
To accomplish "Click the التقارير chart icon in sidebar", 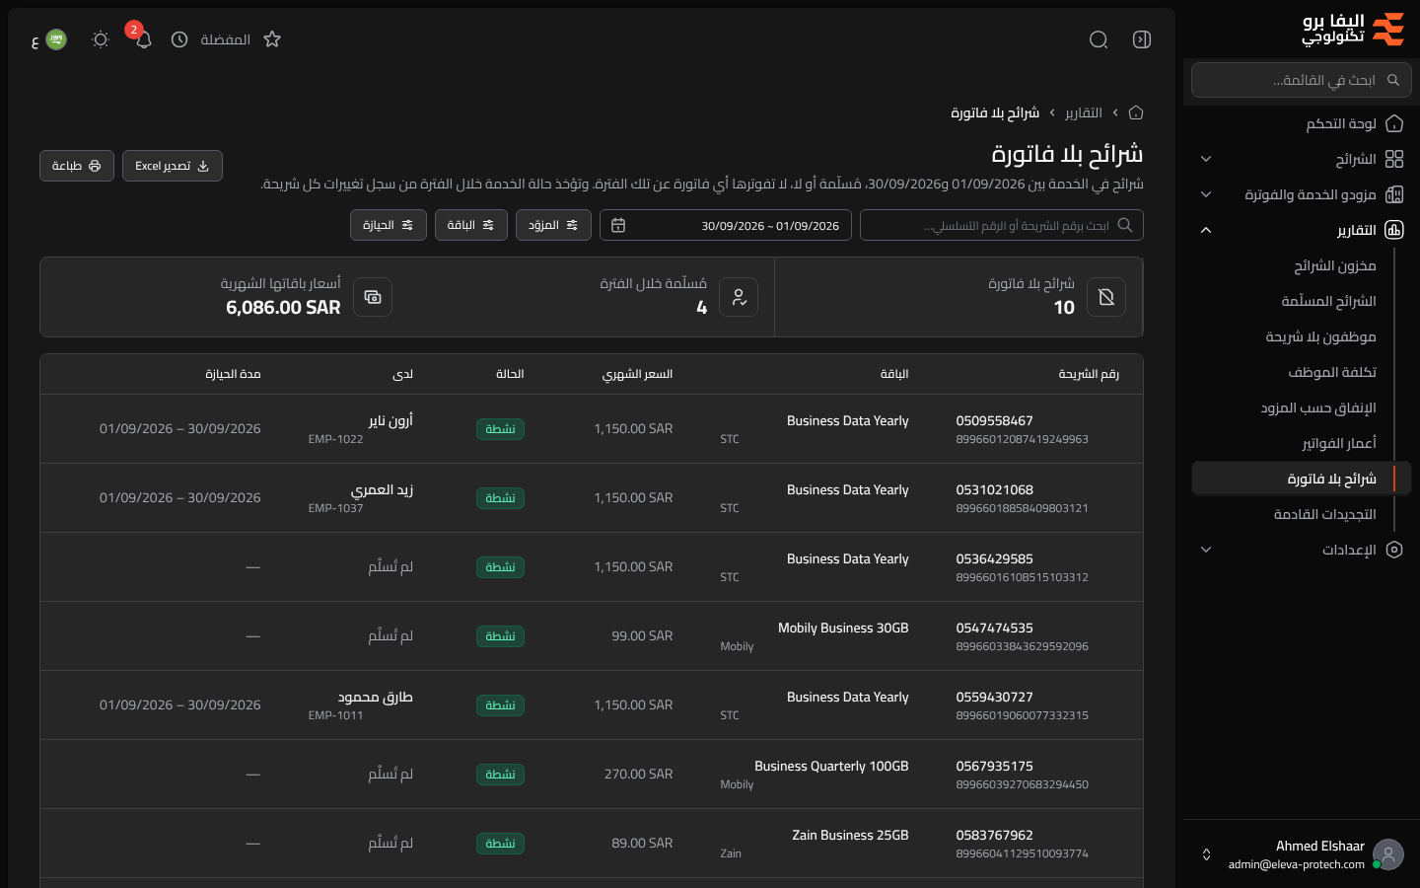I will pos(1394,230).
